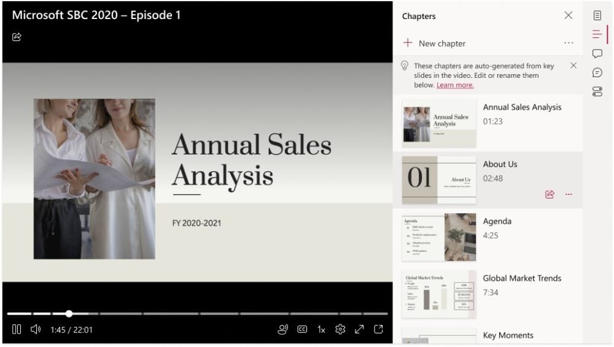Open more options beside New chapter
This screenshot has width=614, height=347.
coord(569,43)
